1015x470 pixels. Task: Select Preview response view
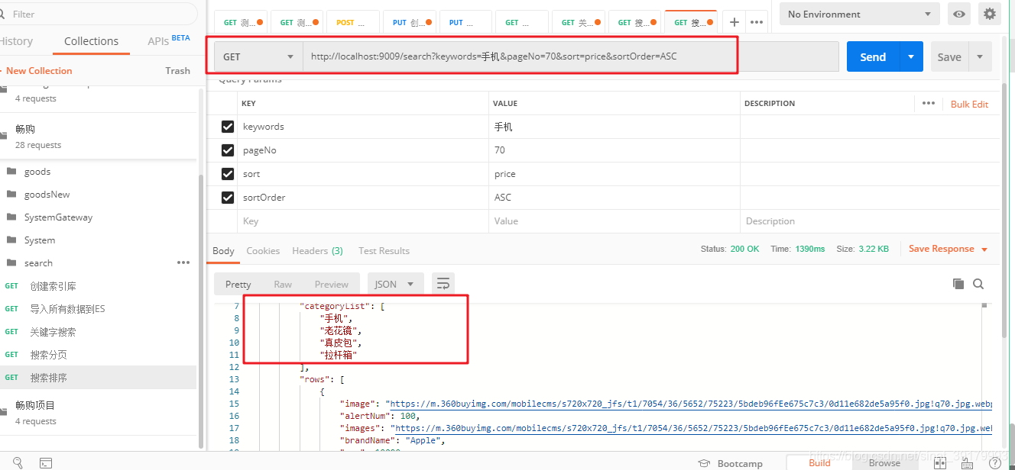[331, 284]
